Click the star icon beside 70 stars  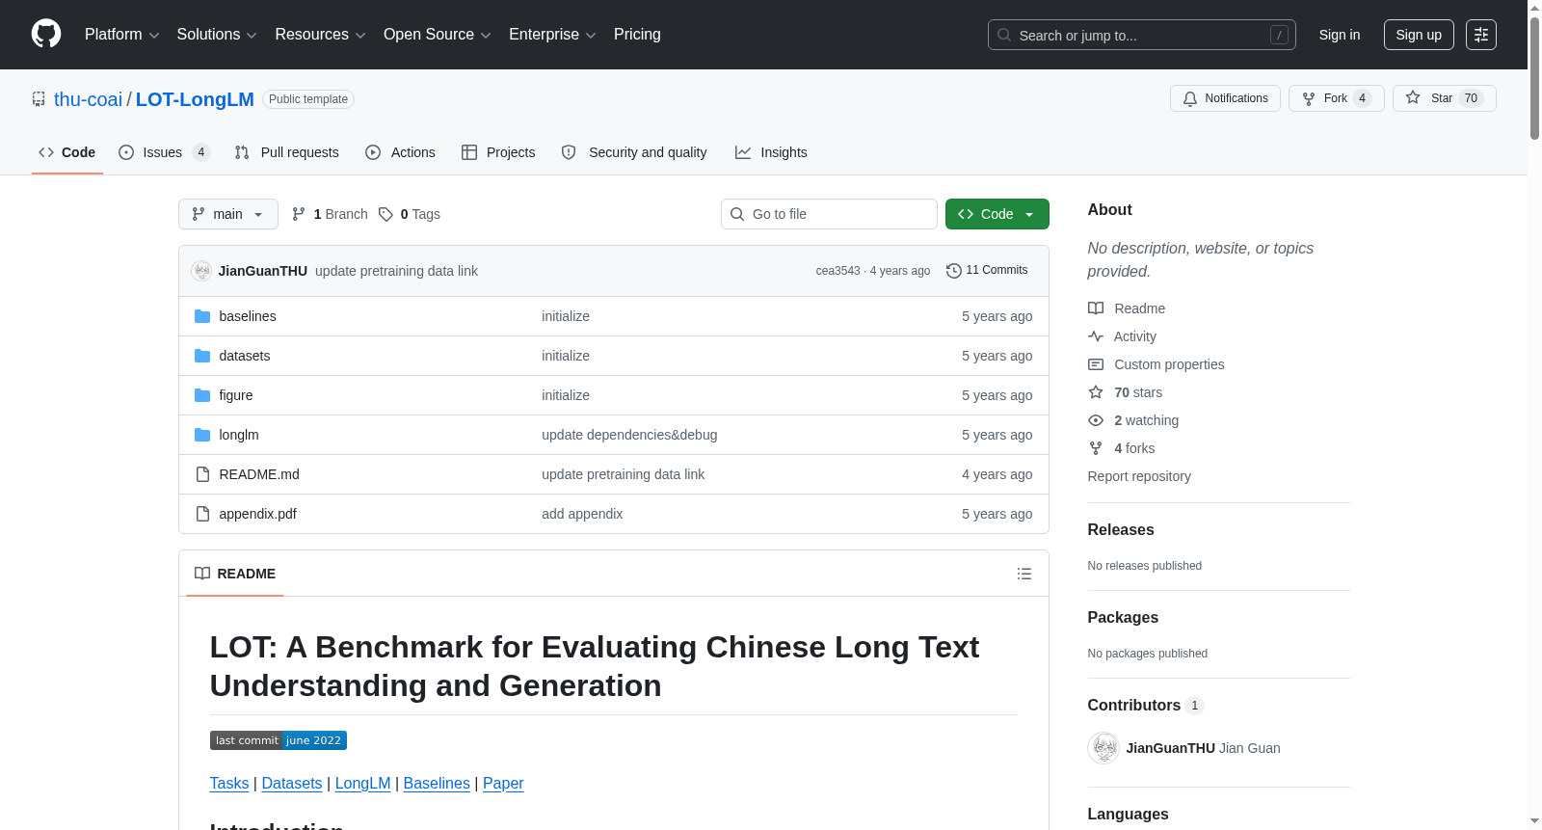pyautogui.click(x=1096, y=392)
